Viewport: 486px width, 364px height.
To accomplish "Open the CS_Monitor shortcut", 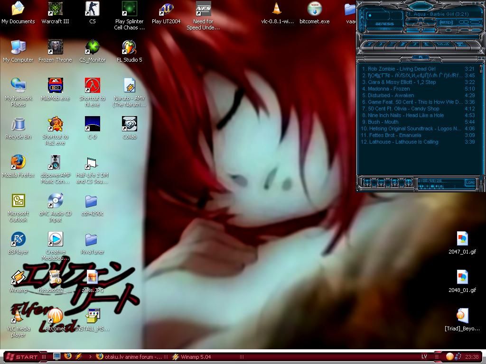I will tap(93, 51).
